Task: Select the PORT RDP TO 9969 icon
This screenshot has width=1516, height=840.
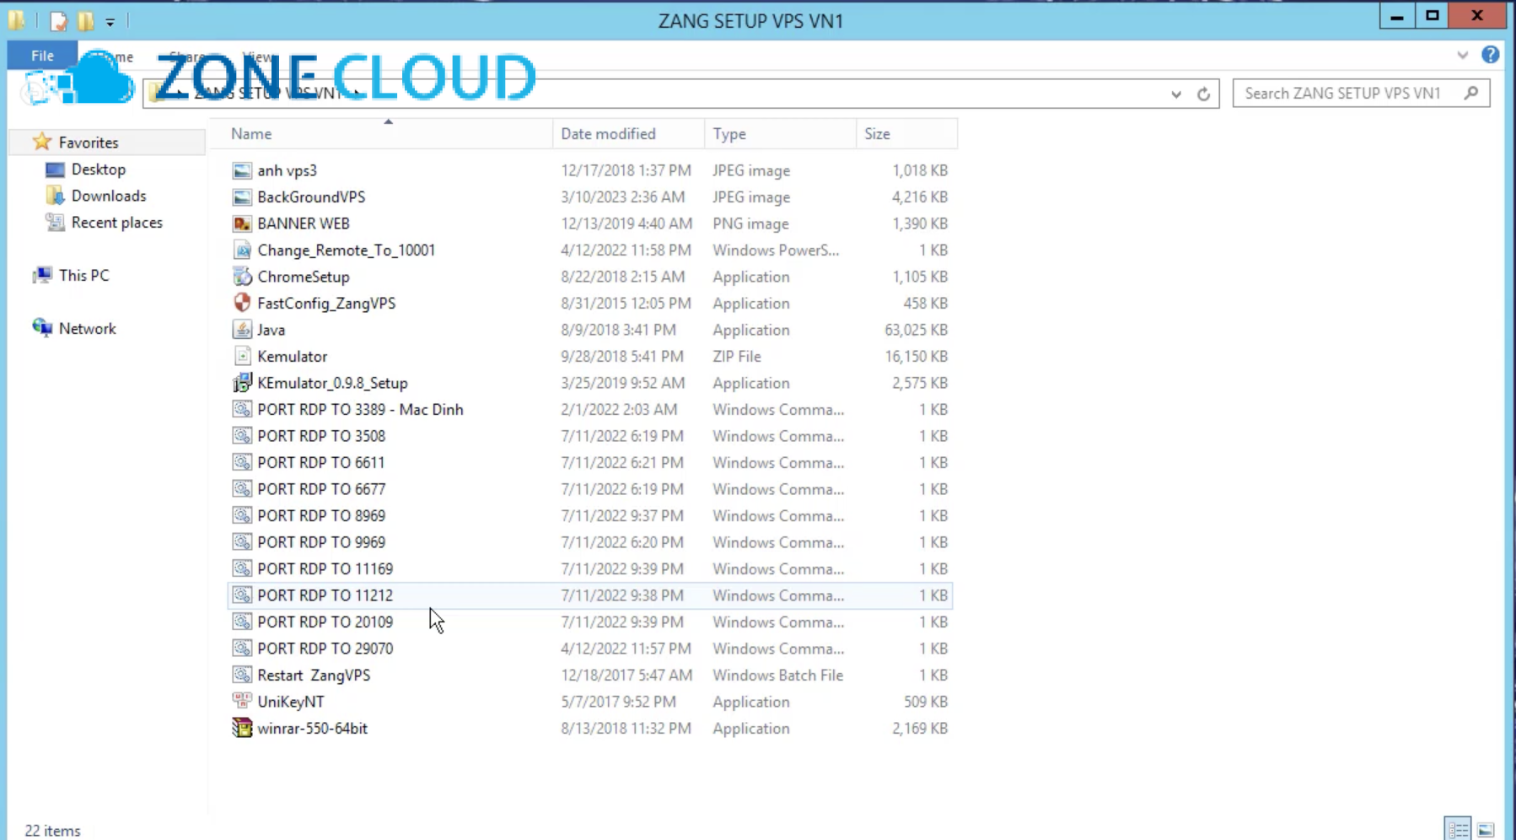Action: (242, 542)
